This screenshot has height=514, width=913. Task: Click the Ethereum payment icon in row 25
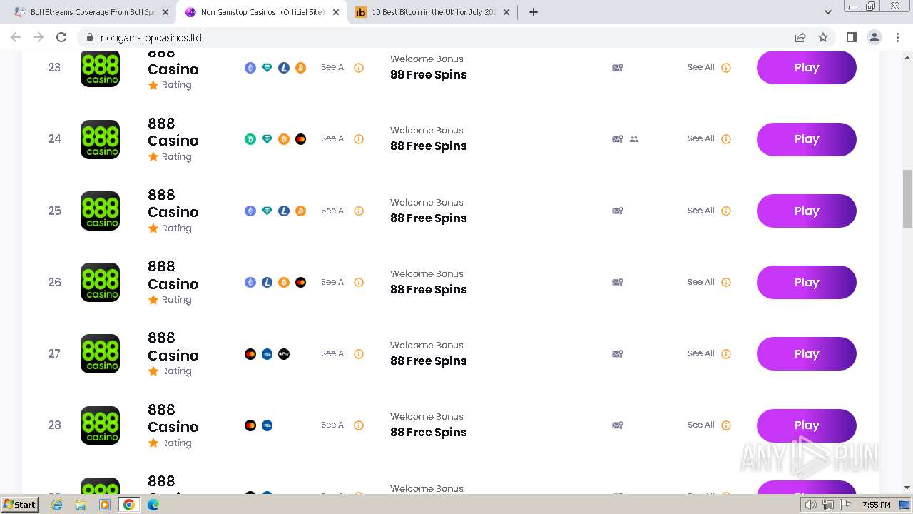250,211
